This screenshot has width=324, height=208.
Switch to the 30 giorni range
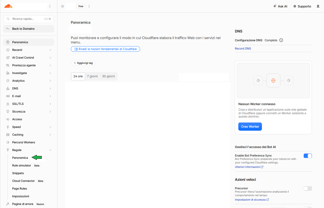(108, 76)
